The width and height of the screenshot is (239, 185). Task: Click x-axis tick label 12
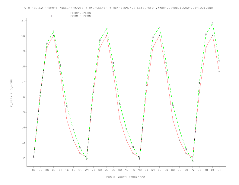[60, 170]
